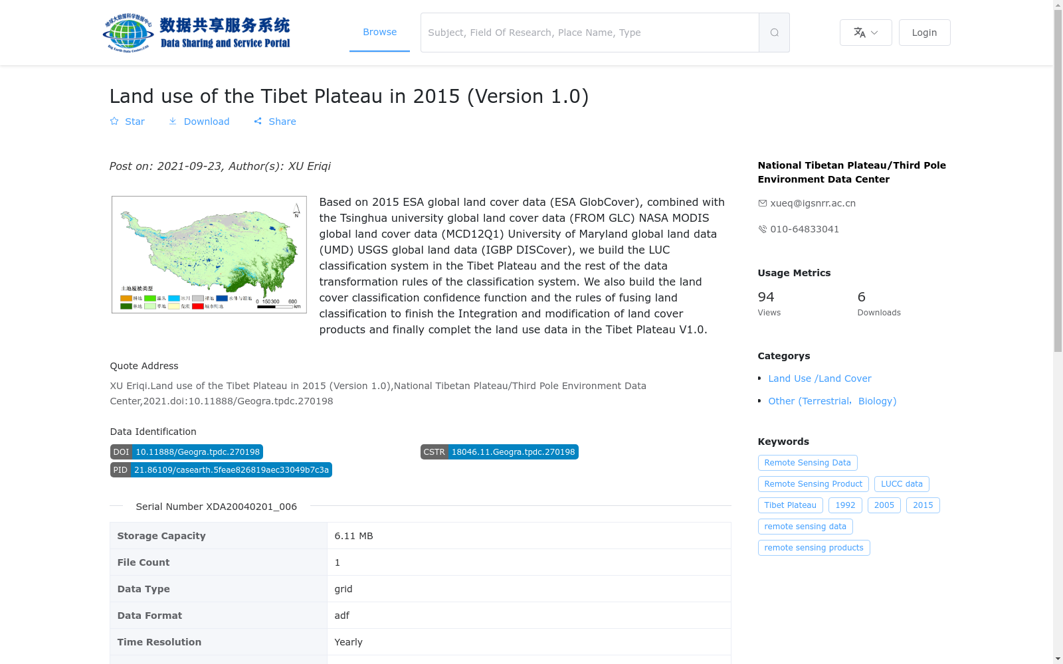The image size is (1063, 664).
Task: Click the magnifier search button
Action: click(x=774, y=33)
